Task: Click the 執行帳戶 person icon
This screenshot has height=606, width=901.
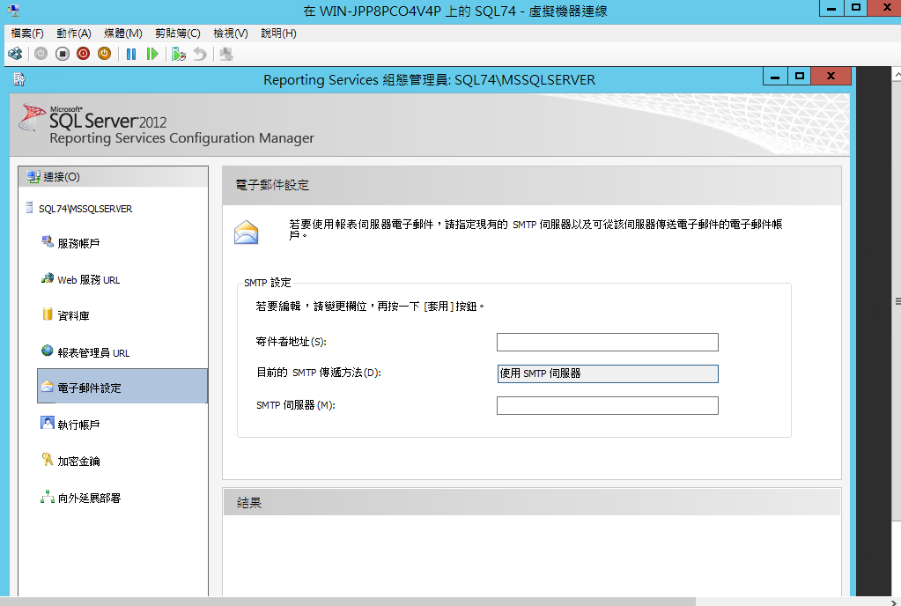Action: pos(48,423)
